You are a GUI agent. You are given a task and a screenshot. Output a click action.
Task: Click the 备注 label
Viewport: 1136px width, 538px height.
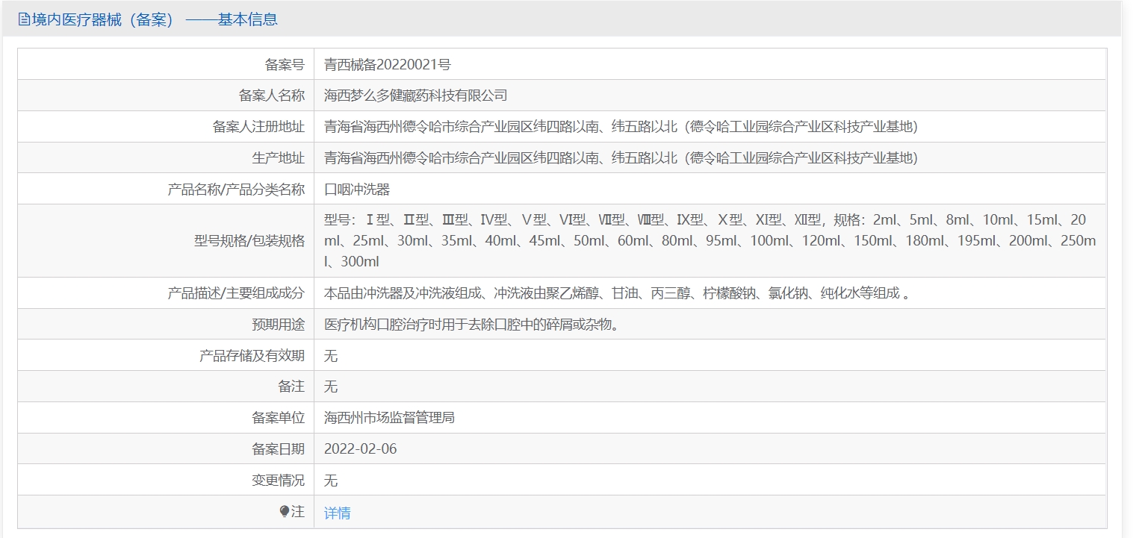point(291,387)
